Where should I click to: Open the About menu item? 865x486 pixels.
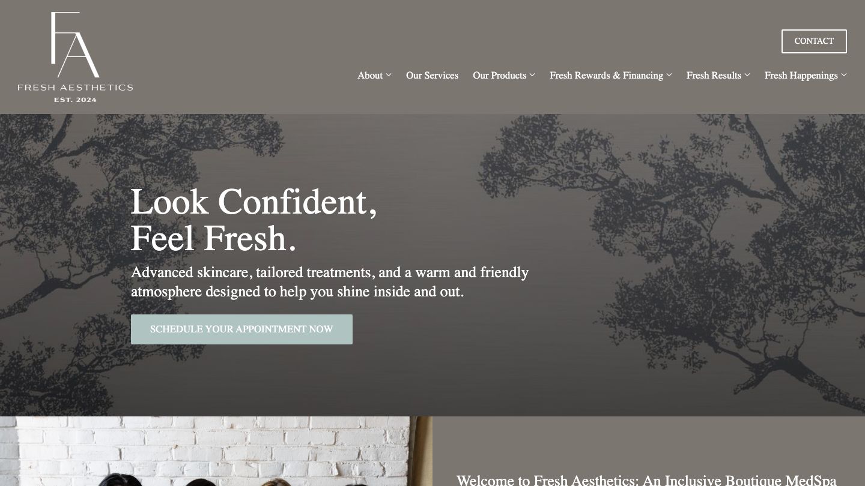click(x=370, y=75)
